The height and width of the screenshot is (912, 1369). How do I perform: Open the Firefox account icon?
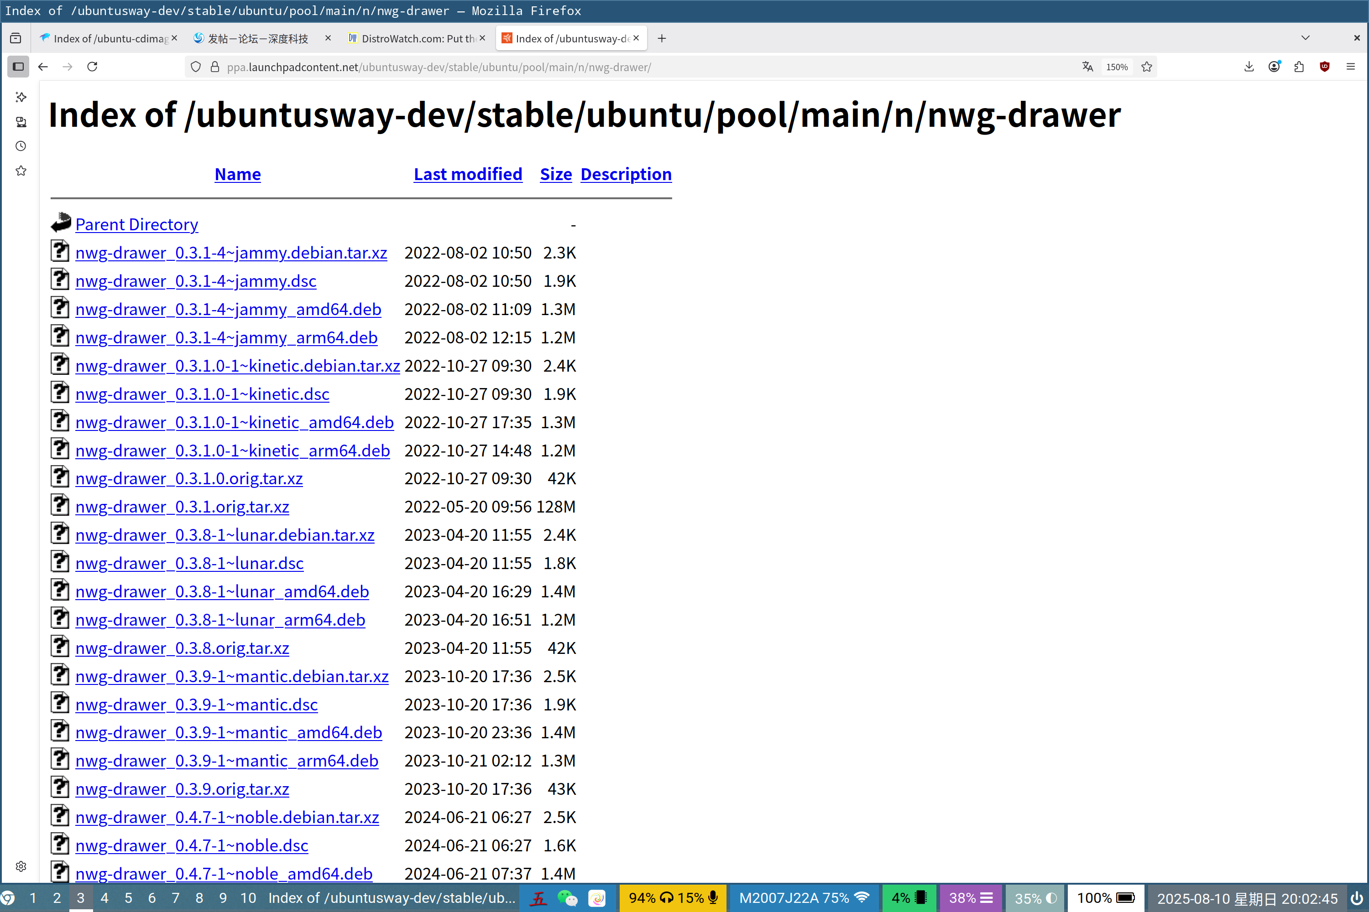[x=1274, y=67]
